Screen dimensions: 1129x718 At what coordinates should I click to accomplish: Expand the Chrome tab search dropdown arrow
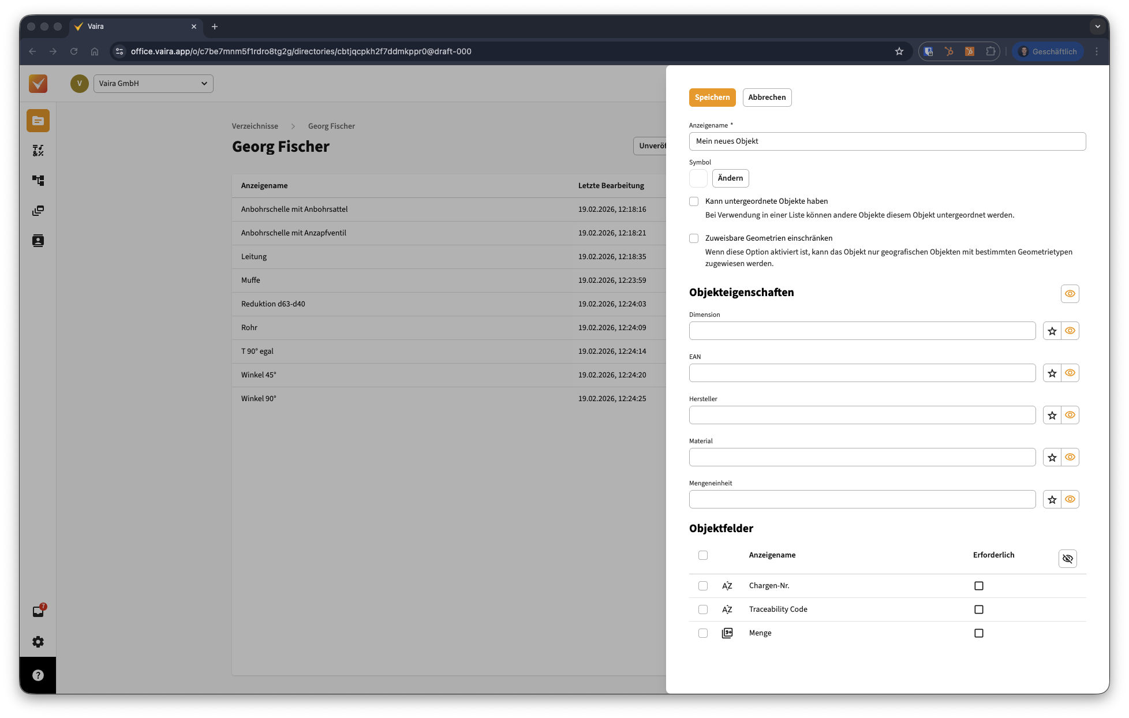coord(1097,27)
